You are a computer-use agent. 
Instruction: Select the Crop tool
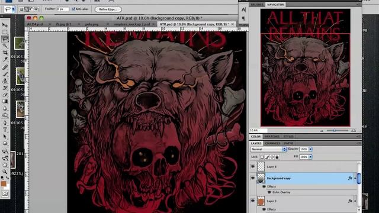tap(5, 53)
